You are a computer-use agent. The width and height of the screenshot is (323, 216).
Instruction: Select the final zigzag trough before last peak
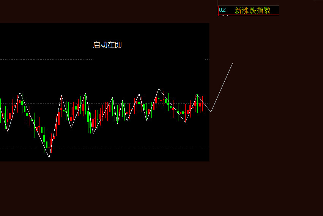tap(185, 122)
